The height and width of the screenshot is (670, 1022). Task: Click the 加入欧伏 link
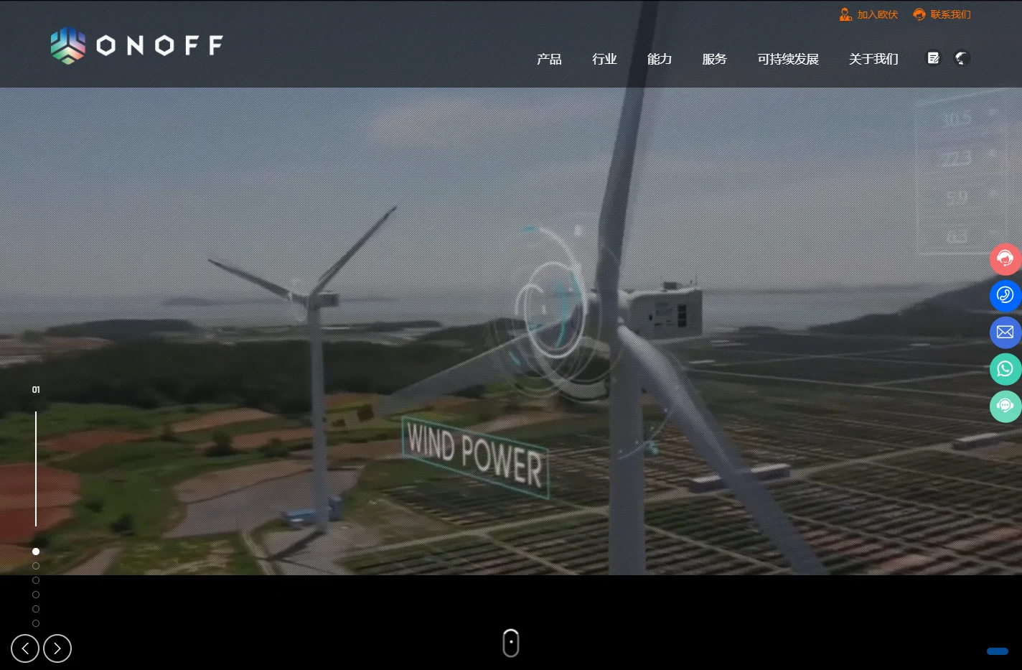pos(877,14)
